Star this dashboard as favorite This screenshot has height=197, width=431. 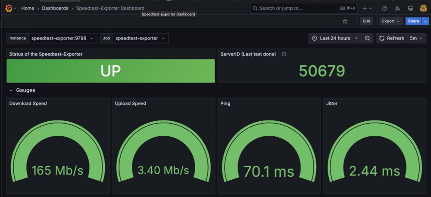click(x=345, y=22)
